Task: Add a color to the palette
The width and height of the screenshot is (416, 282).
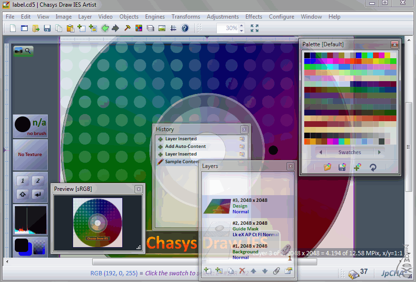Action: [x=357, y=167]
